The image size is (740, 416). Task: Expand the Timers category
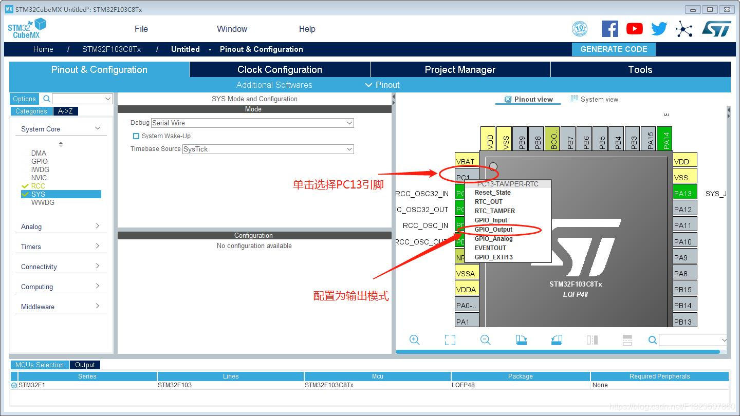[x=98, y=246]
